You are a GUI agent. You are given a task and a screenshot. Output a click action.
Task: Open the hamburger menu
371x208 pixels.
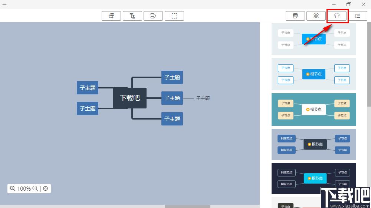[4, 4]
